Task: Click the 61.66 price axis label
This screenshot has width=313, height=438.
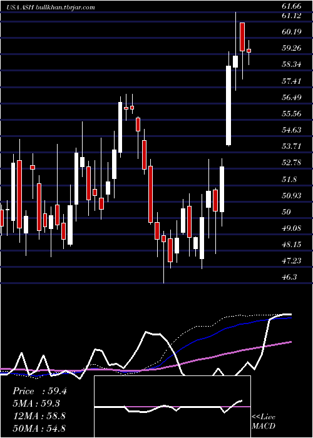Action: click(x=292, y=5)
